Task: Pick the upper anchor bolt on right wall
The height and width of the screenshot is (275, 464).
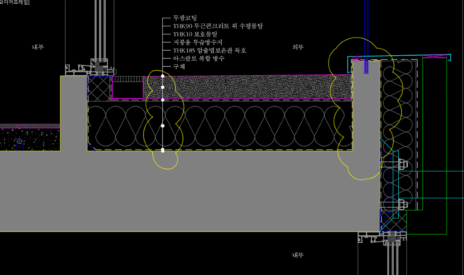Action: [x=401, y=164]
